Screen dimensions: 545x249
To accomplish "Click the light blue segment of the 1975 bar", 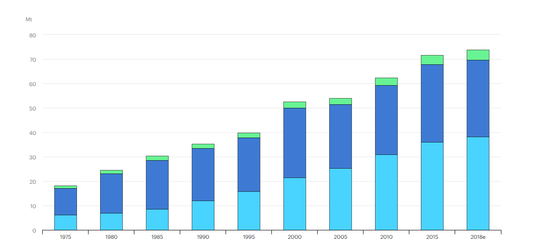I will (65, 222).
